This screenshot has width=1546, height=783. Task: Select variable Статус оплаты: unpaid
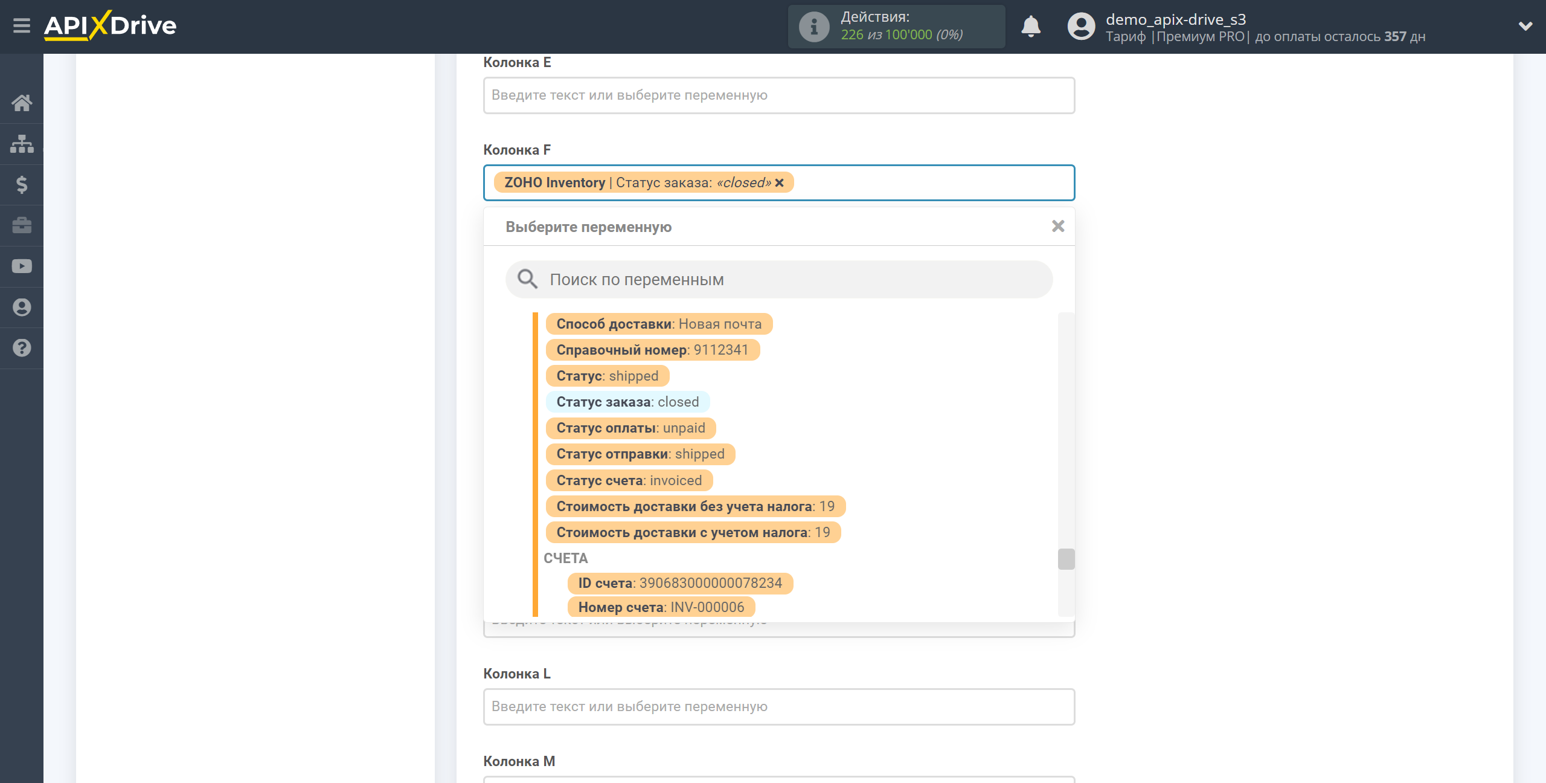[x=630, y=428]
